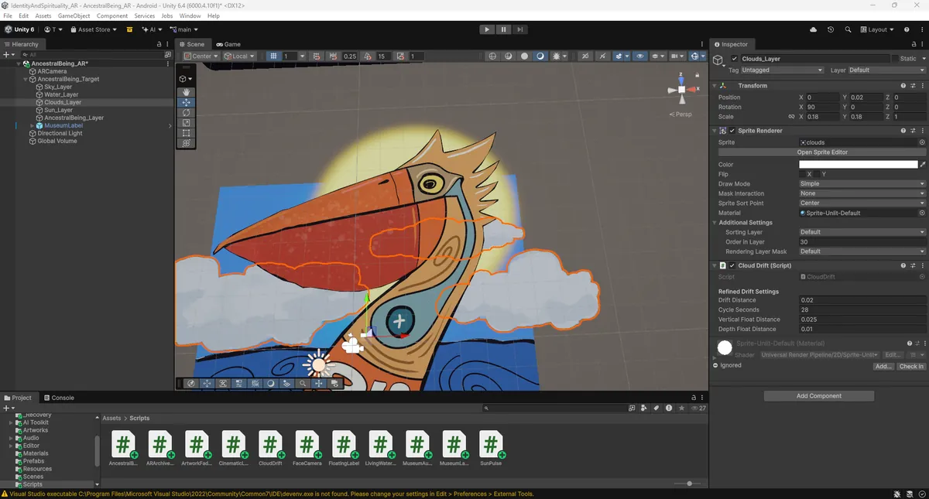The image size is (929, 499).
Task: Click the Transform component help icon
Action: click(903, 86)
